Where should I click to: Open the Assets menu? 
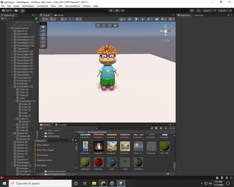pyautogui.click(x=16, y=6)
